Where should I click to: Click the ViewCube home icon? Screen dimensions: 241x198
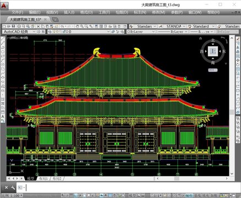coord(200,38)
